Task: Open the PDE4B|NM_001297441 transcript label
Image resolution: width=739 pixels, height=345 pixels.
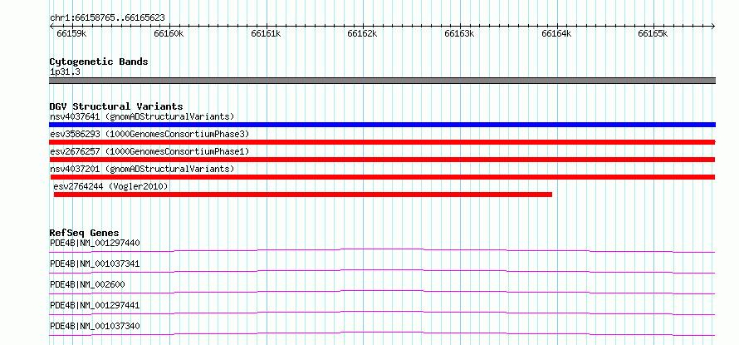Action: (95, 305)
